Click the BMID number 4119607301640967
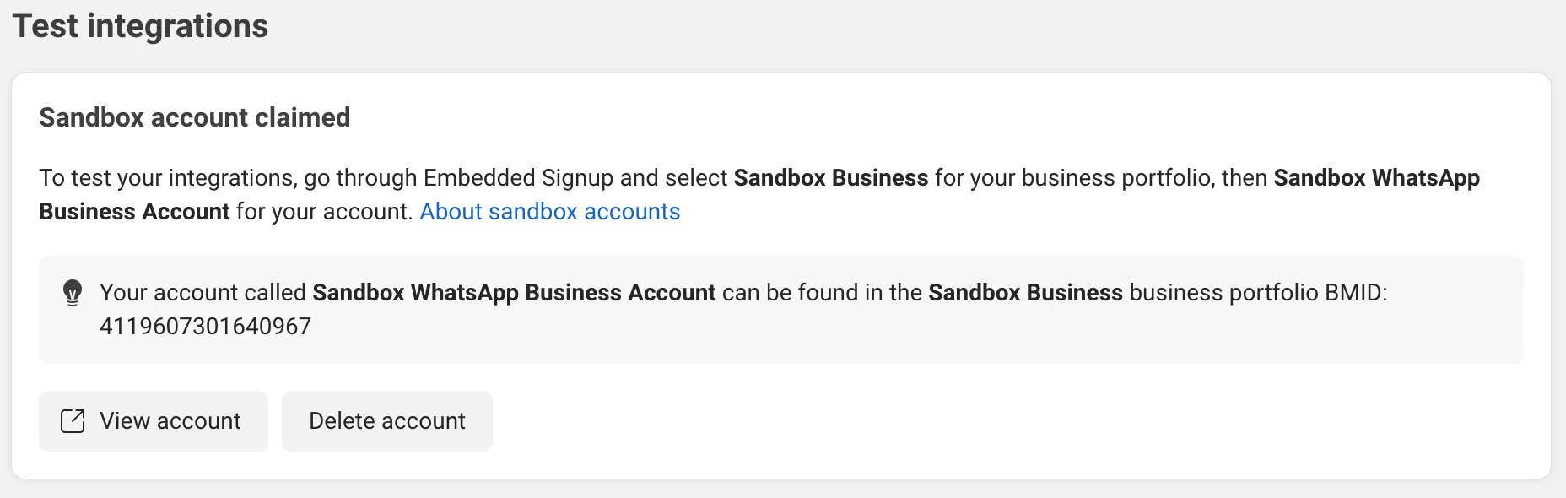 (x=205, y=326)
